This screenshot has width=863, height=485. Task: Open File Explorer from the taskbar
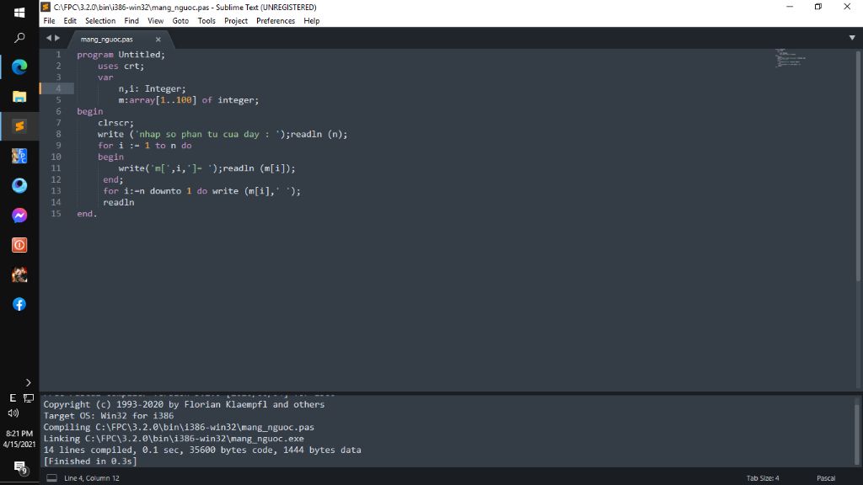pos(19,97)
